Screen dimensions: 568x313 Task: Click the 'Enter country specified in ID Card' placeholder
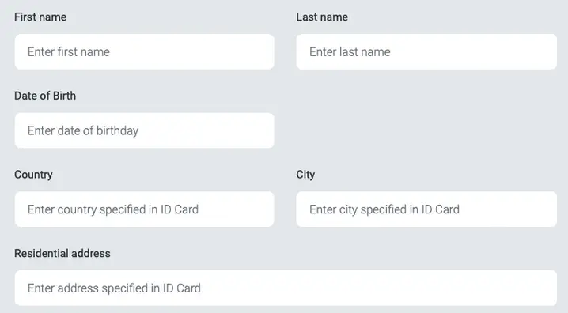point(113,209)
